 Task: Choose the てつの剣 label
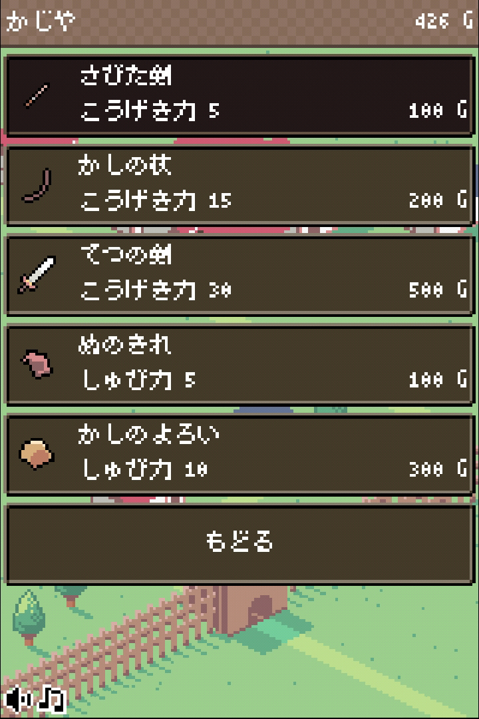tap(126, 254)
